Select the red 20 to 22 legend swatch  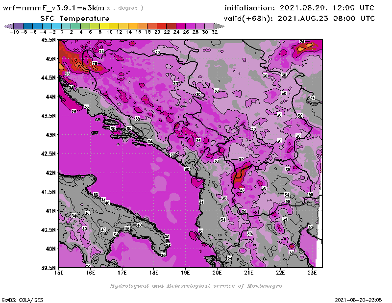click(162, 26)
